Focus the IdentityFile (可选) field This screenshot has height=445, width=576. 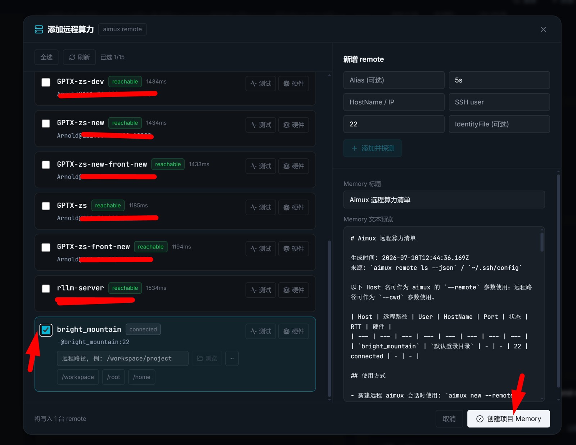pos(499,124)
